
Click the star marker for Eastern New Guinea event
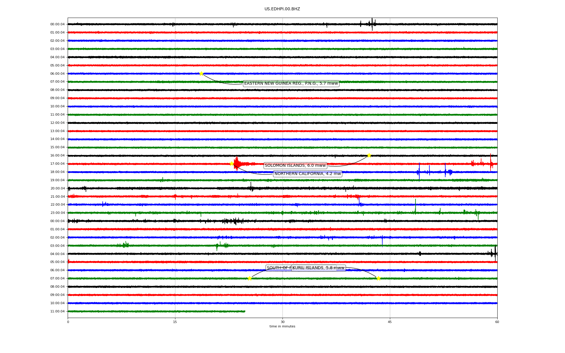[x=201, y=74]
